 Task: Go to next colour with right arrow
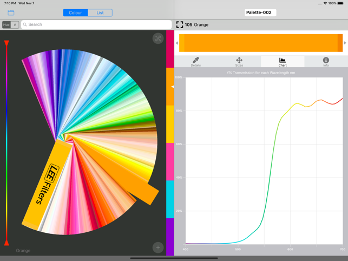click(345, 43)
